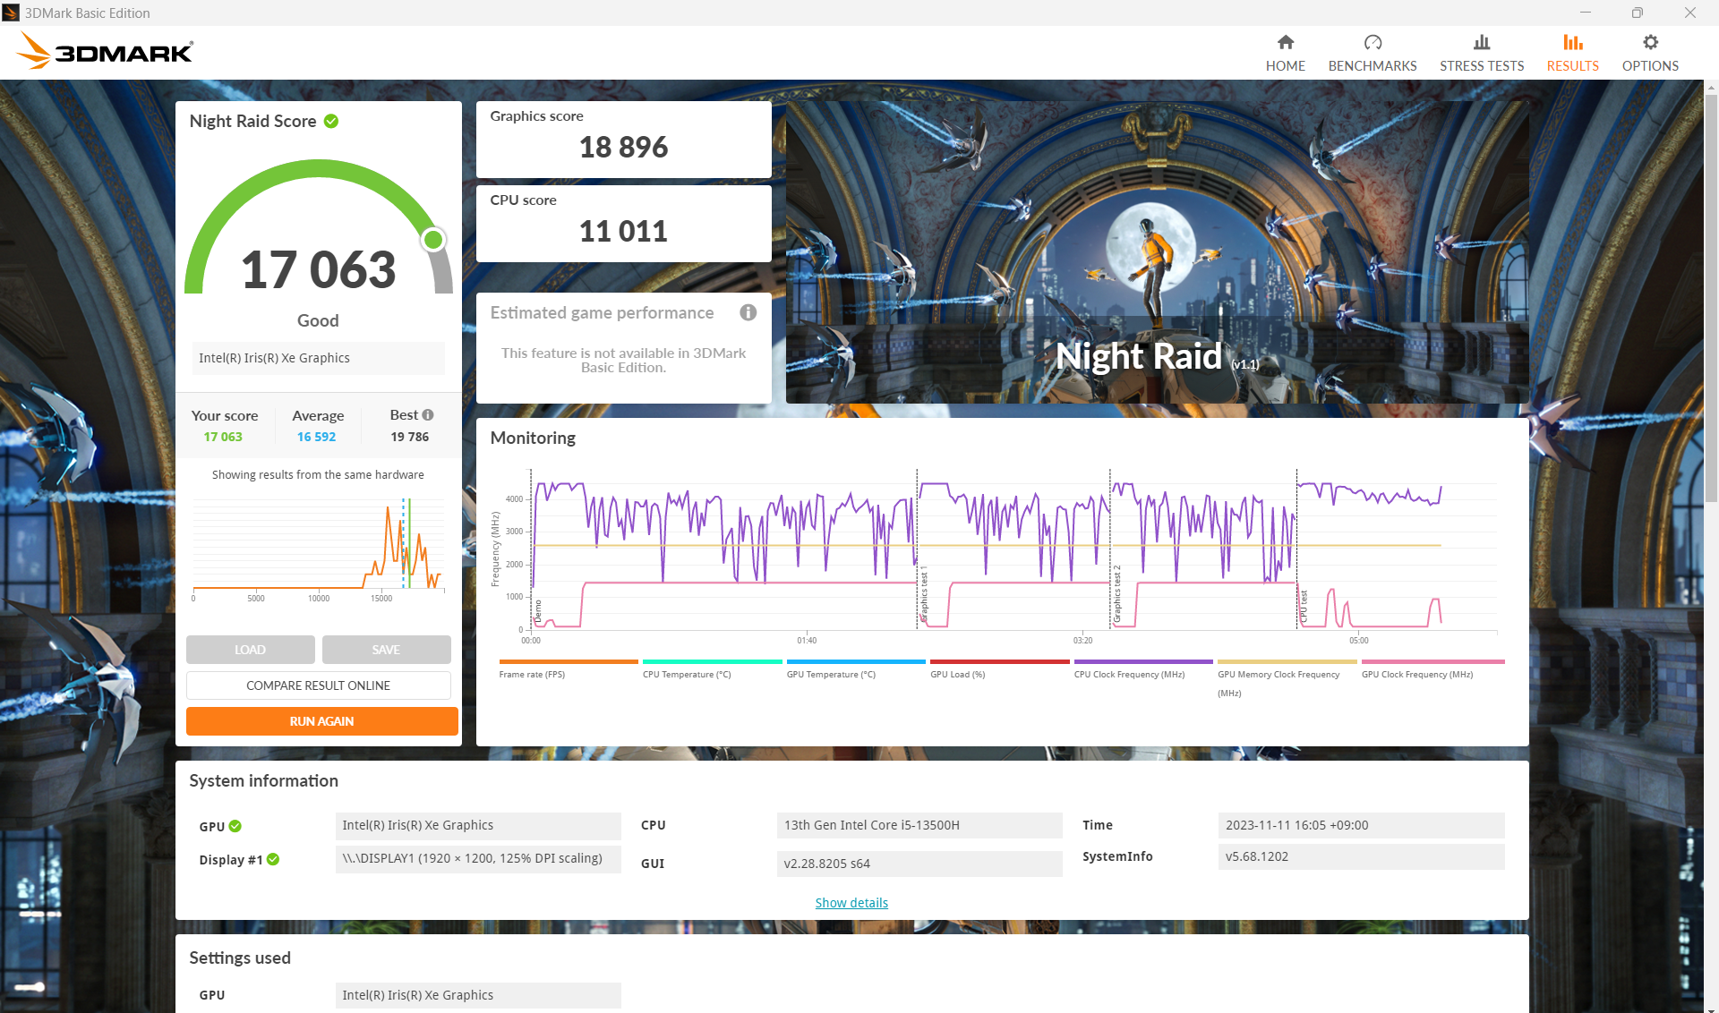1719x1013 pixels.
Task: Click the Display #1 resolution field
Action: click(478, 859)
